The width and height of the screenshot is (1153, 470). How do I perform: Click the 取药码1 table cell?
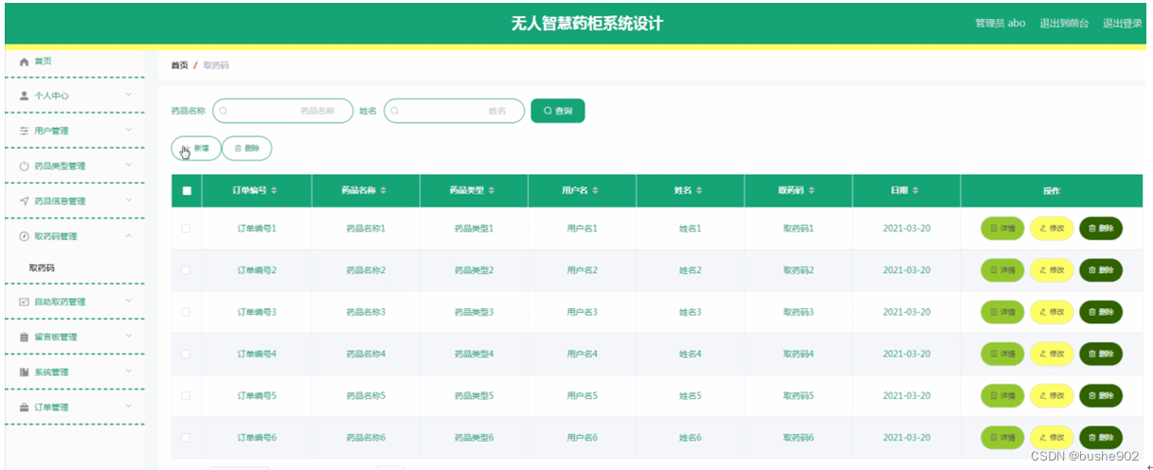tap(799, 228)
